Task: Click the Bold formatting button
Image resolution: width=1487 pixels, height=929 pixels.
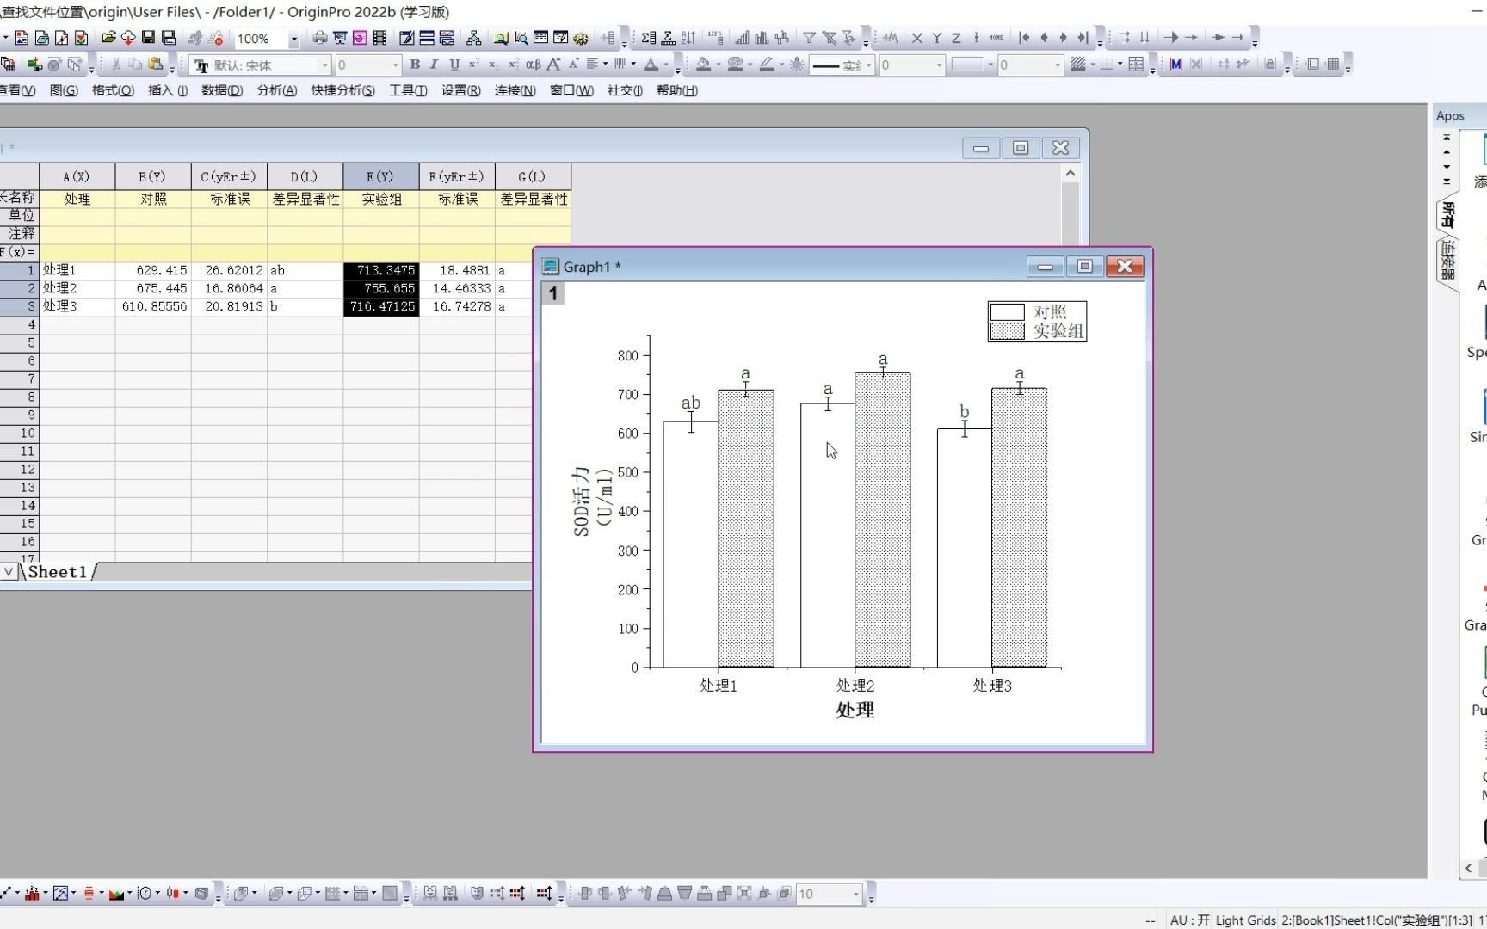Action: [415, 65]
